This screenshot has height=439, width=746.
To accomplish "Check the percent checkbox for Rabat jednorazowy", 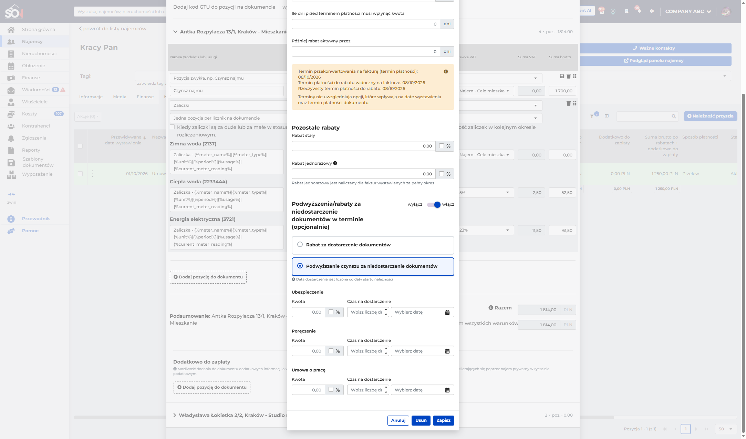I will click(x=442, y=174).
